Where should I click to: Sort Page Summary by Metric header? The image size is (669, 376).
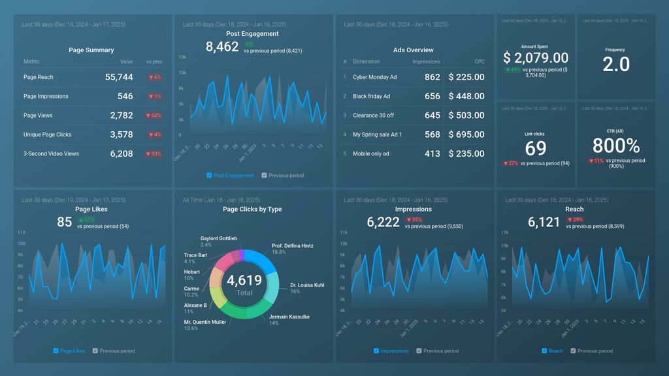tap(31, 61)
